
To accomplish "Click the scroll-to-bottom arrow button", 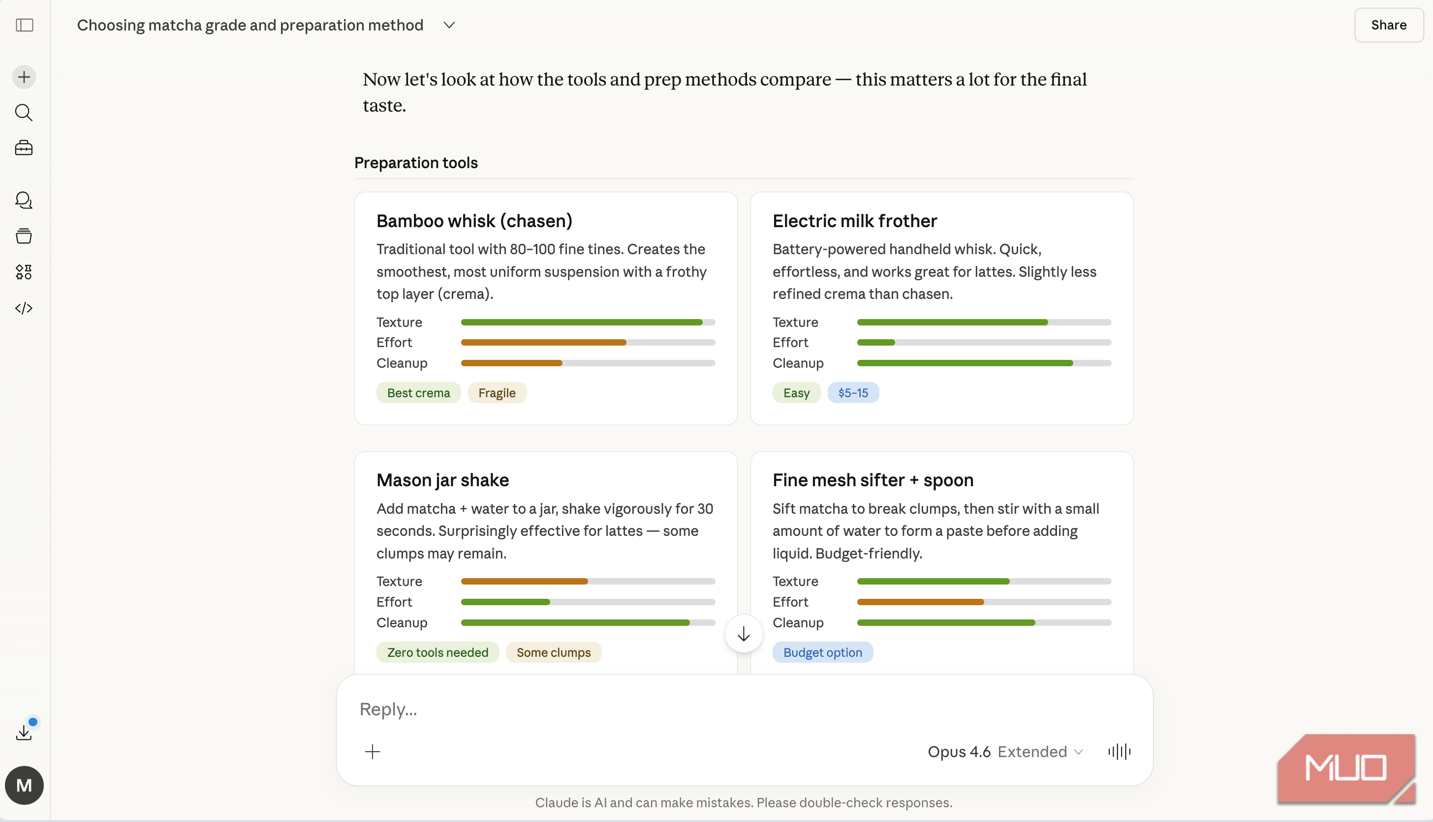I will (x=744, y=633).
